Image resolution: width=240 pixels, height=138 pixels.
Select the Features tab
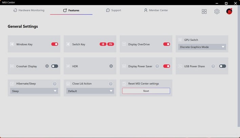(x=71, y=10)
